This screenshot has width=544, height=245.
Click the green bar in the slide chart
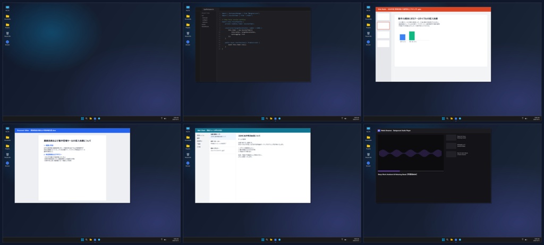tap(412, 36)
